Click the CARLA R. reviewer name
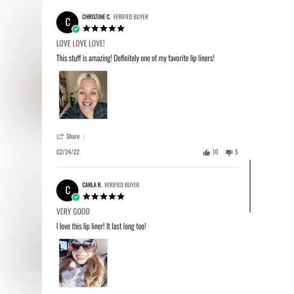 92,185
